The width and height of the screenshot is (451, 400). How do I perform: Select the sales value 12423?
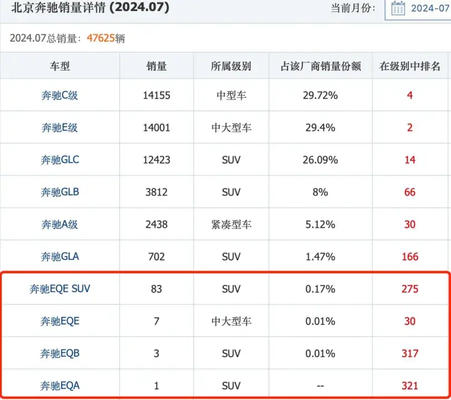pyautogui.click(x=156, y=160)
